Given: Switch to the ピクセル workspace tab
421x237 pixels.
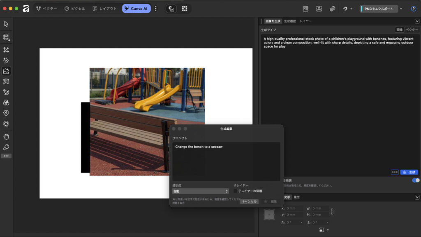Looking at the screenshot, I should pos(75,9).
